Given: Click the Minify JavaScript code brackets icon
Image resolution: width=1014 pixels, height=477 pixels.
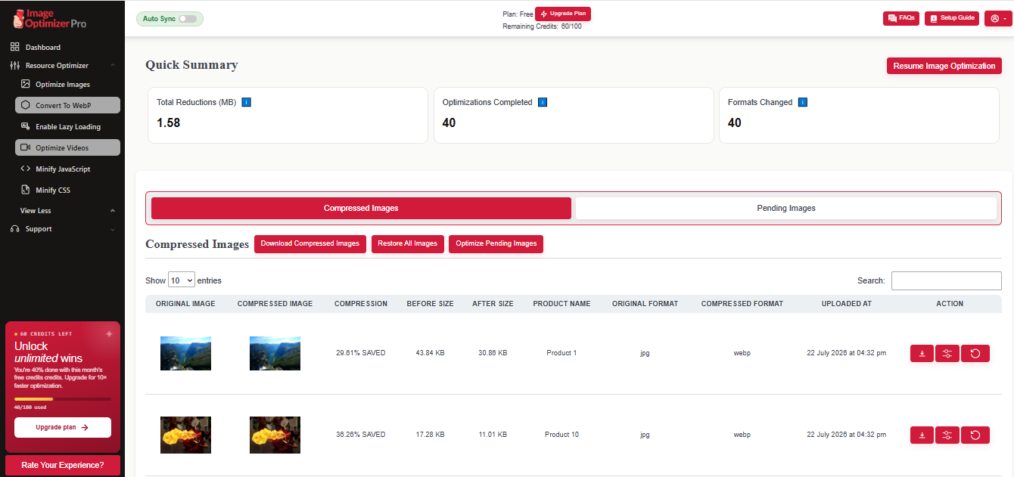Looking at the screenshot, I should click(25, 169).
